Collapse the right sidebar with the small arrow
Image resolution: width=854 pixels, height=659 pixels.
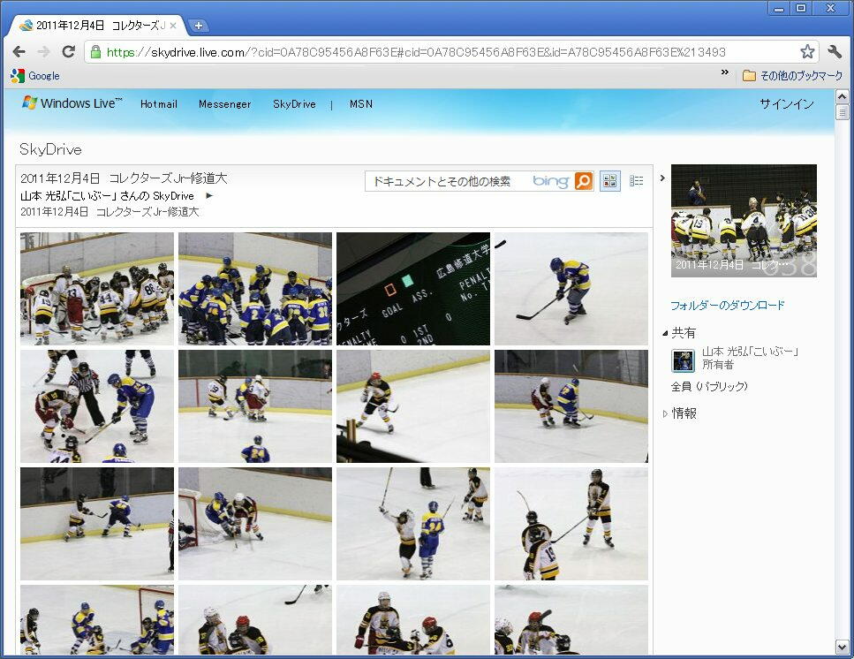662,178
